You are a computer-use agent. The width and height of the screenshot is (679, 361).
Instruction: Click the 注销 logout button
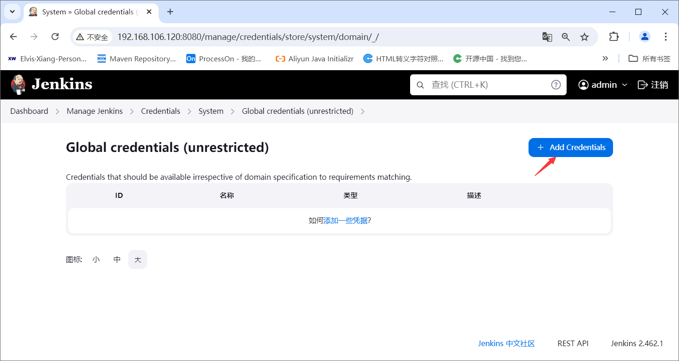[653, 85]
